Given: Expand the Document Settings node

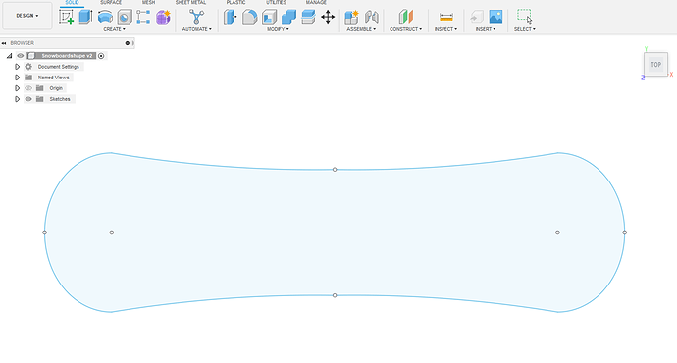Looking at the screenshot, I should (18, 67).
